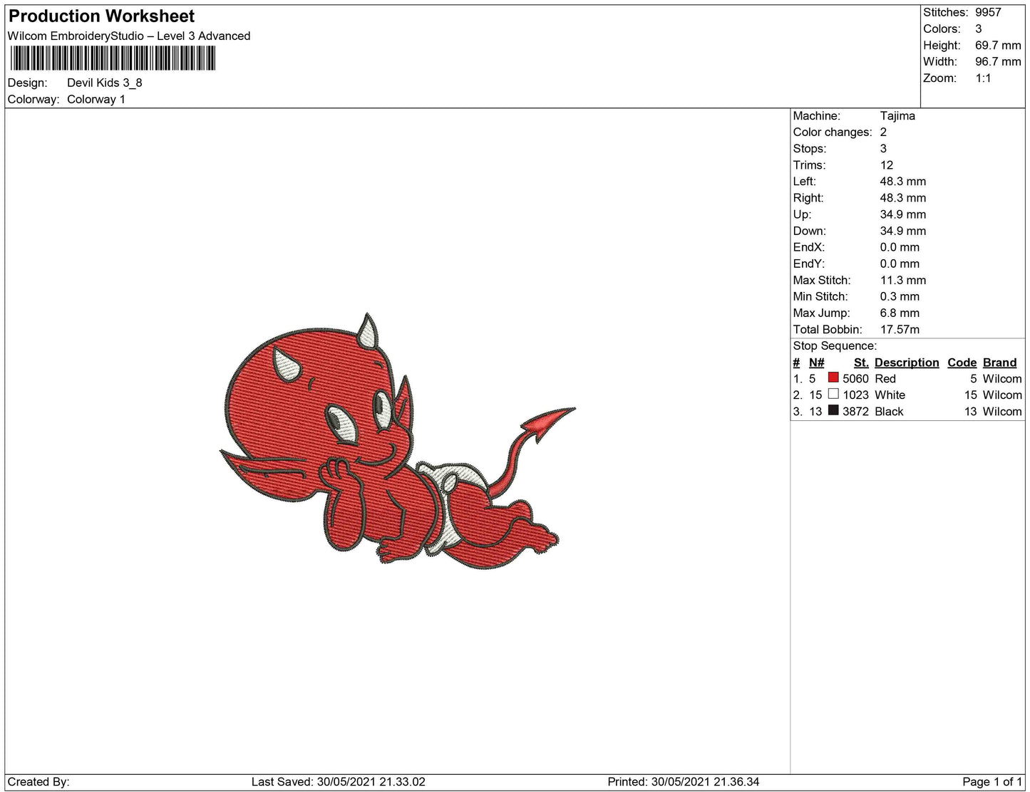Viewport: 1030px width, 792px height.
Task: Click the "Description" column header
Action: pos(907,363)
